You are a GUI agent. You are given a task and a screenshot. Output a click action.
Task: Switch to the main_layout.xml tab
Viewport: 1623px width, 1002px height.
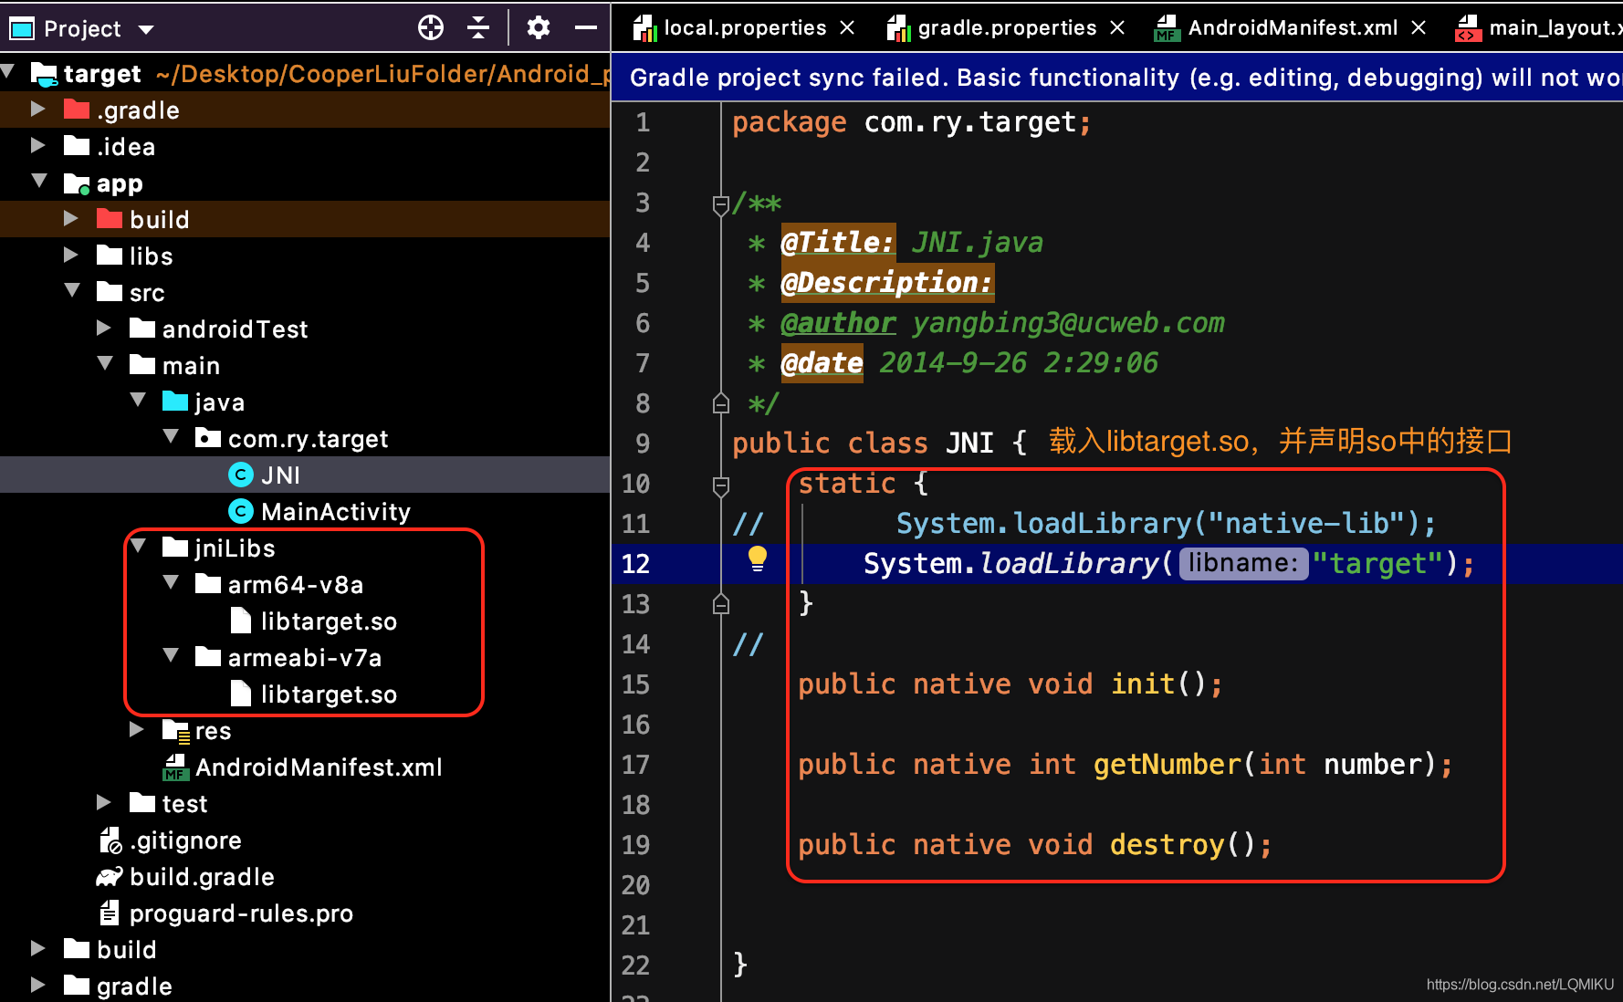click(x=1538, y=28)
